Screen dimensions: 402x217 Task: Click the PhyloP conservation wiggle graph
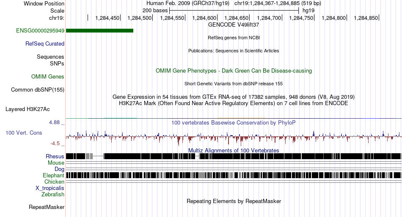pos(234,138)
